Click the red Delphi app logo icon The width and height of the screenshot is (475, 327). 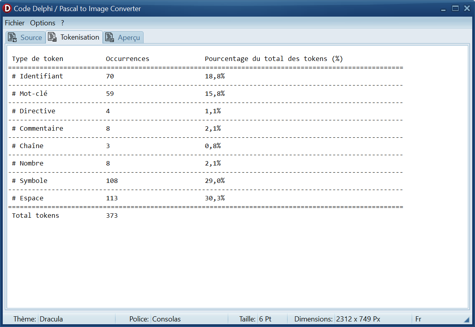point(7,8)
